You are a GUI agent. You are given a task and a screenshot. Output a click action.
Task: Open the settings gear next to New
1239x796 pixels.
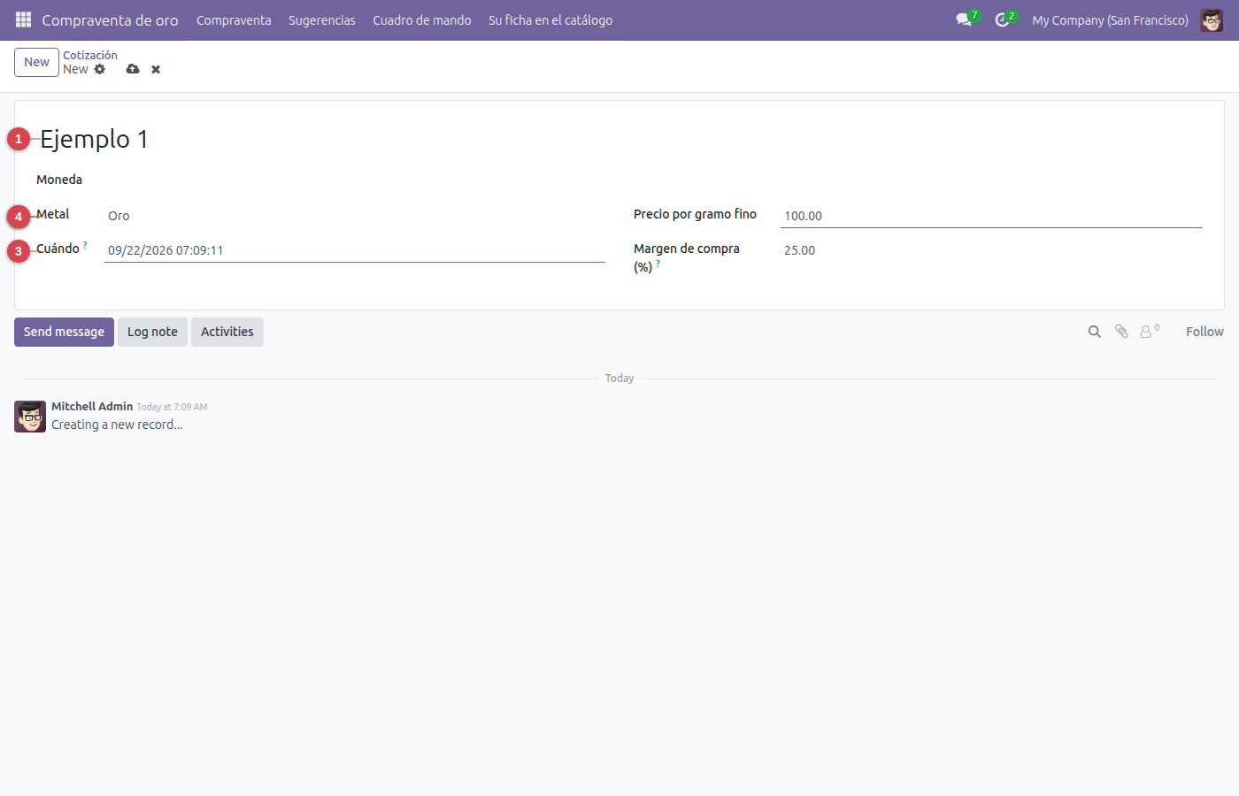pos(100,69)
